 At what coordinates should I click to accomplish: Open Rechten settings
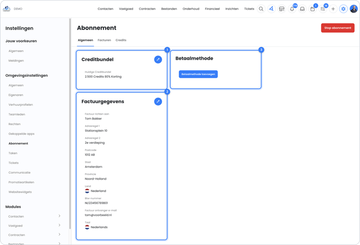(14, 124)
